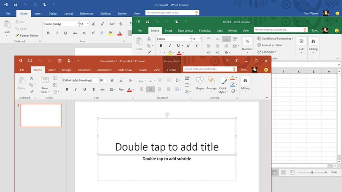Open the Page Layout tab in Excel
342x192 pixels.
point(185,31)
